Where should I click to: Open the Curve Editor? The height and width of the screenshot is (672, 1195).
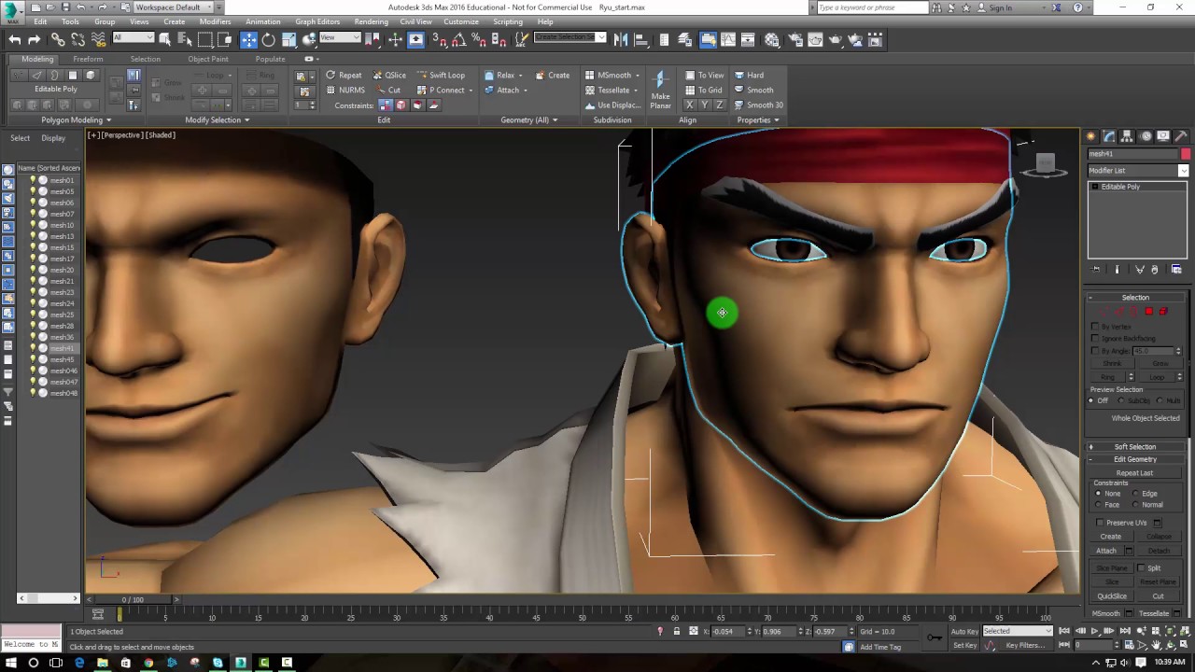pos(729,39)
